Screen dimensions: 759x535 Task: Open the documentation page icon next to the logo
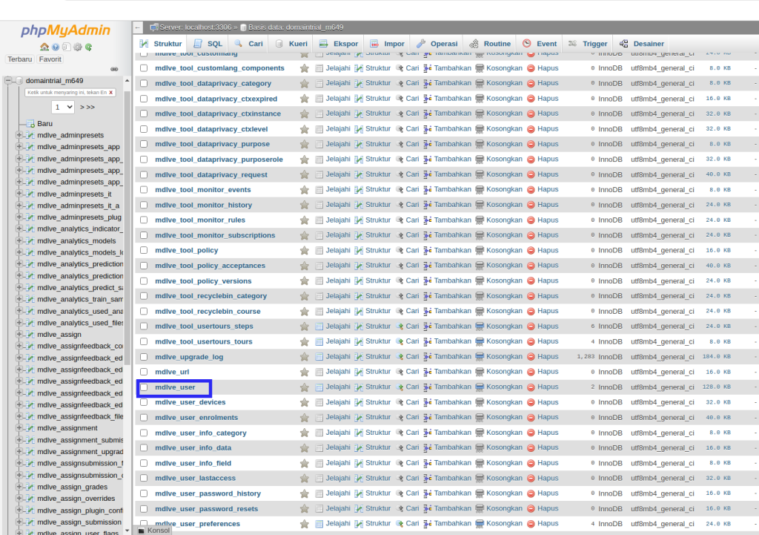[67, 46]
